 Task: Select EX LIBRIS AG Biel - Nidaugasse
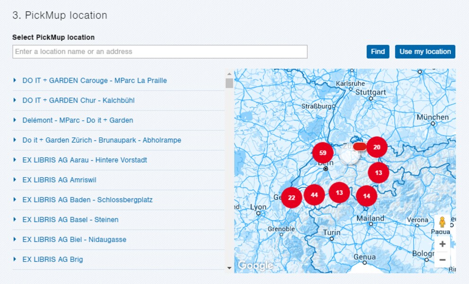pyautogui.click(x=74, y=240)
